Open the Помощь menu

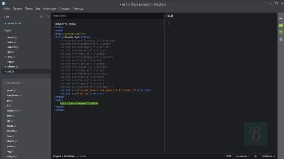click(x=78, y=9)
